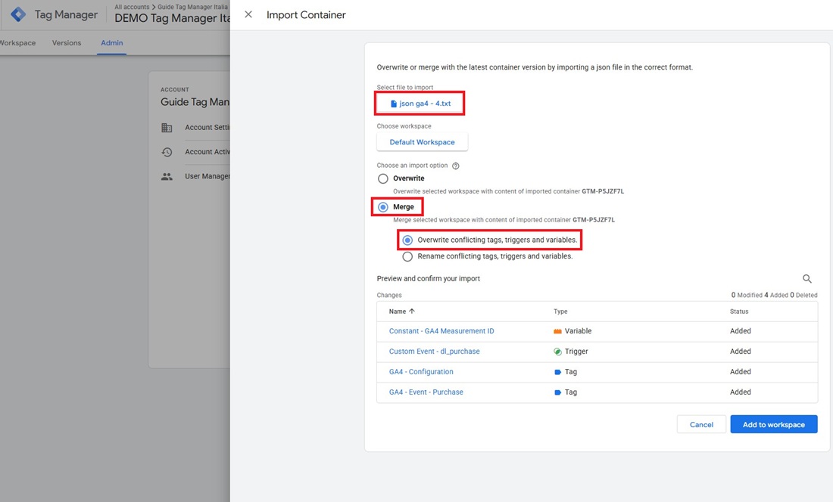Click Added status in GA4 - Configuration row
The width and height of the screenshot is (833, 502).
(x=740, y=372)
